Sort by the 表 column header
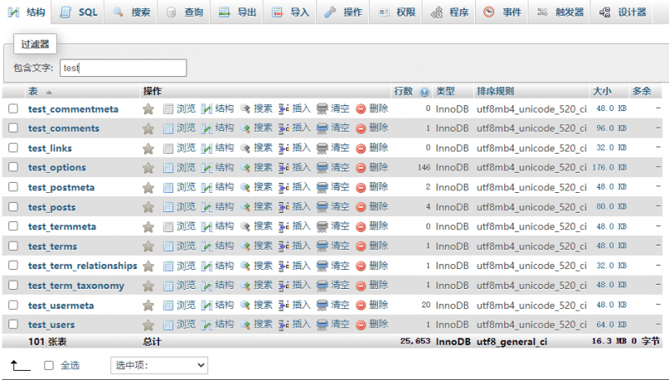669x380 pixels. pos(33,91)
